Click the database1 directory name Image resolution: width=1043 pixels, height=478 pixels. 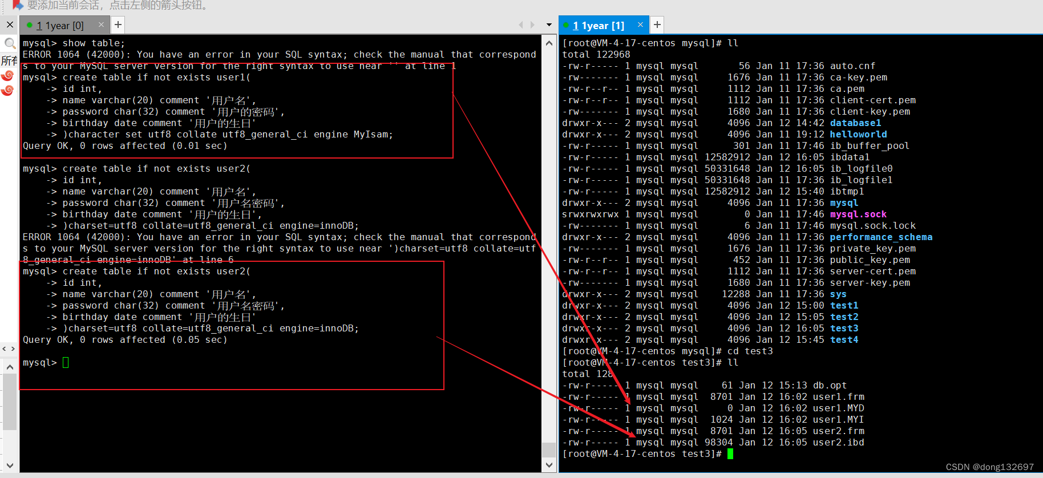click(x=855, y=123)
